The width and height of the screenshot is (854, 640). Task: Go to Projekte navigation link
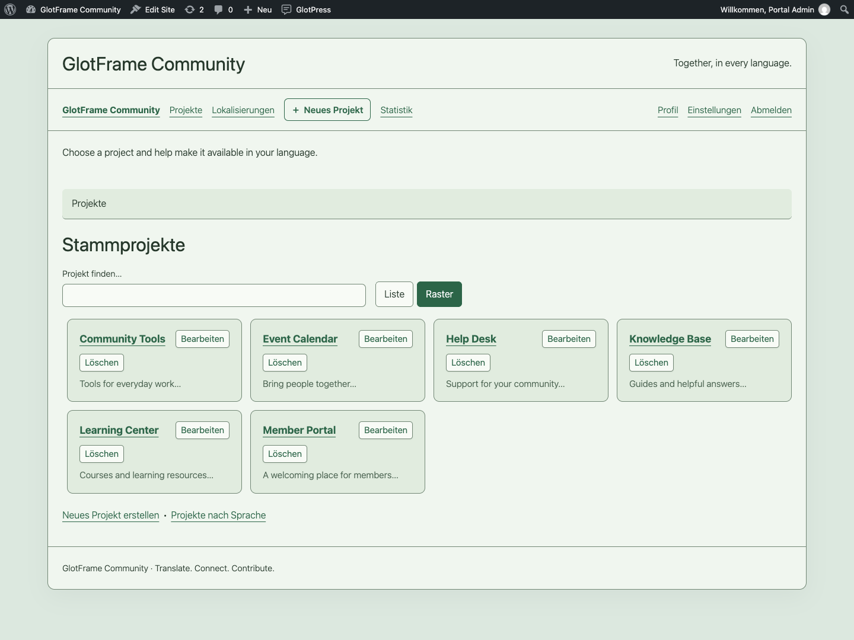tap(186, 110)
